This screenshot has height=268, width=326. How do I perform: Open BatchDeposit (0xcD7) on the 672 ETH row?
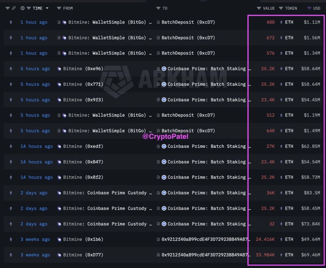(188, 38)
